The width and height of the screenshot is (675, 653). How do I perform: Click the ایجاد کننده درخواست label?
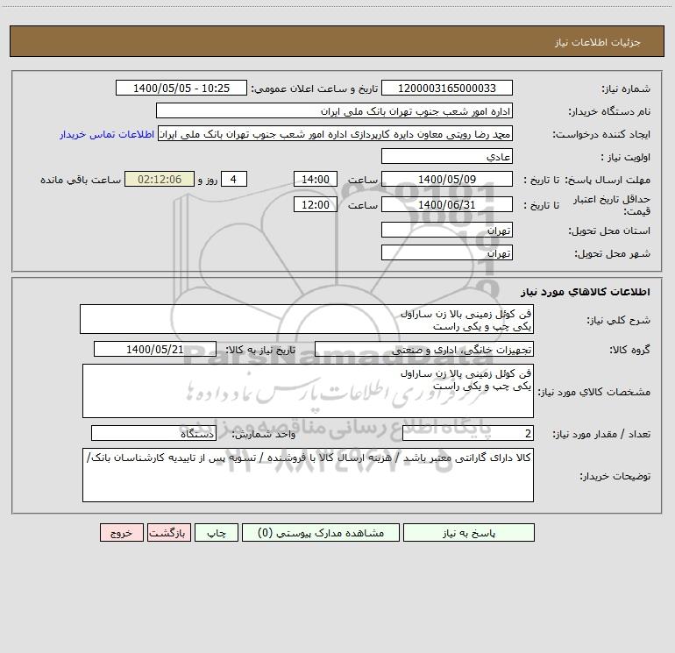coord(601,134)
